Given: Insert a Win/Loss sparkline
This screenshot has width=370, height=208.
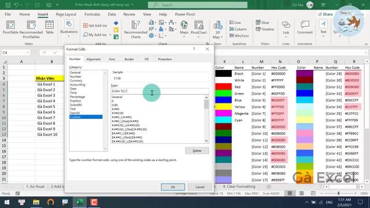Looking at the screenshot, I should click(239, 36).
